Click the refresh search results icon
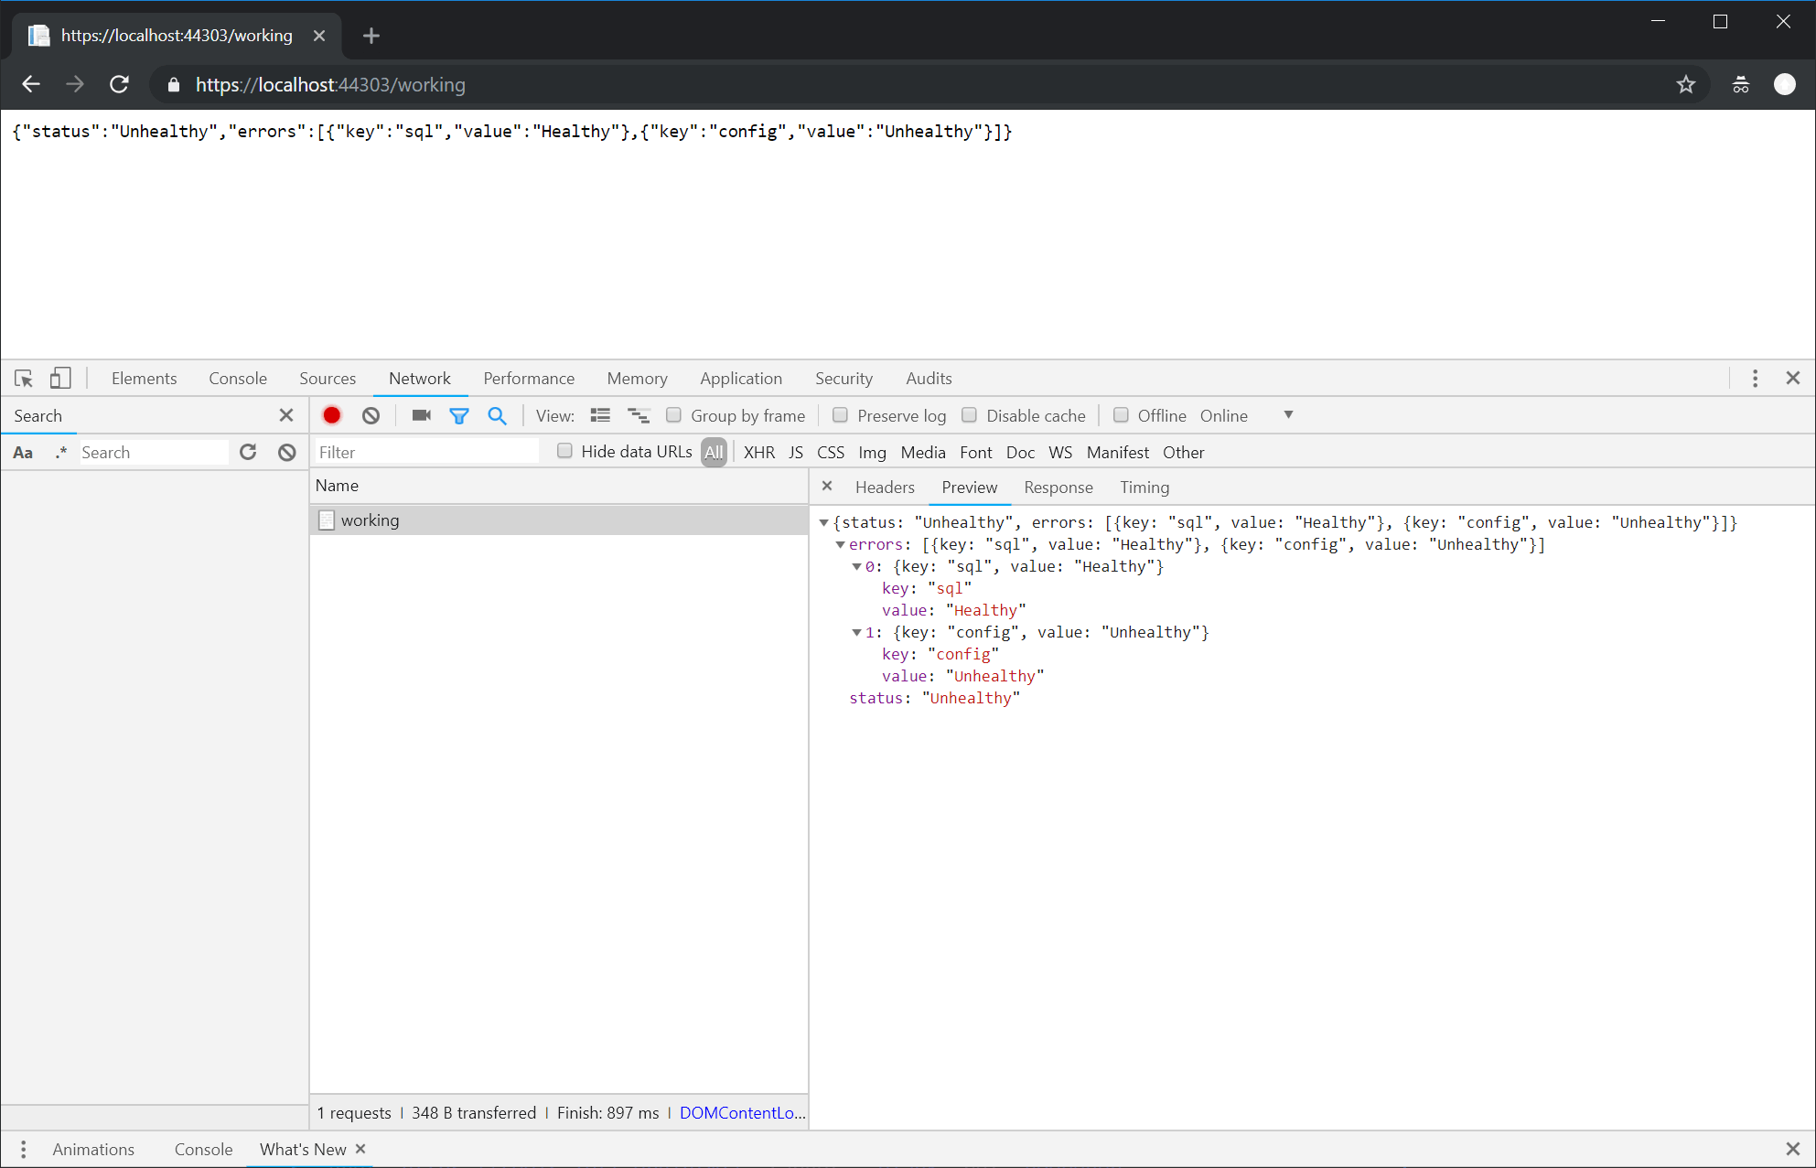The width and height of the screenshot is (1816, 1168). click(248, 452)
